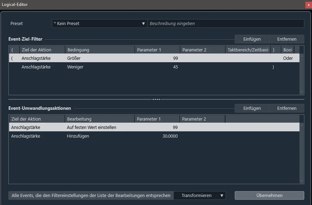Click Entfernen in Event-Ziel-Filter section

(287, 39)
